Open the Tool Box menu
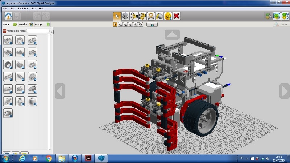 pyautogui.click(x=23, y=8)
